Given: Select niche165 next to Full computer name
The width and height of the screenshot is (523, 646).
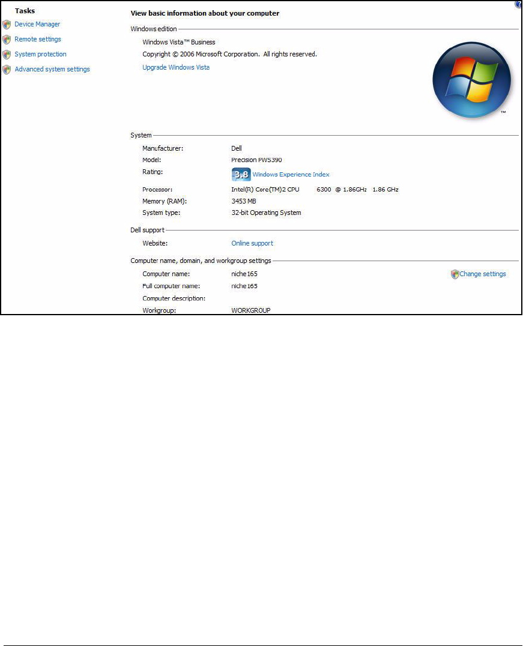Looking at the screenshot, I should pos(244,286).
